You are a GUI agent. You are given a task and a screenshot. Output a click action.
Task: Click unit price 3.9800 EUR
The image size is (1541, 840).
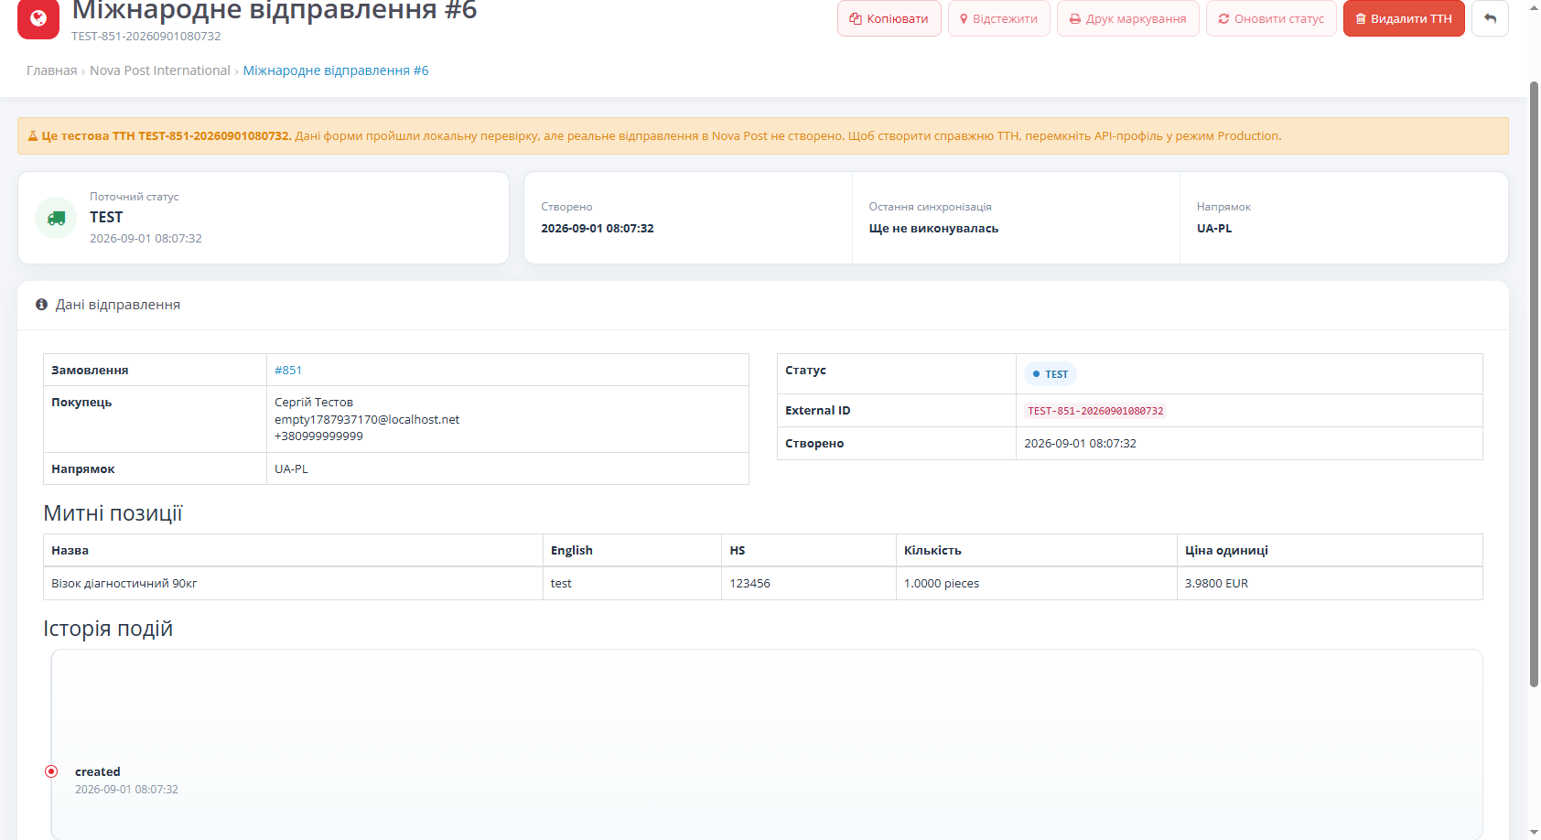coord(1216,584)
